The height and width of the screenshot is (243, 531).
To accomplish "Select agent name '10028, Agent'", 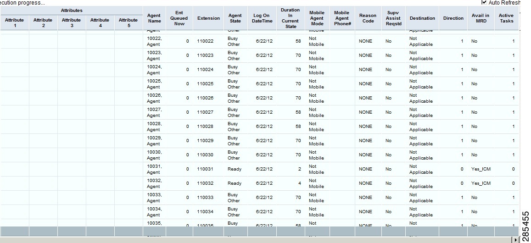I will click(154, 127).
